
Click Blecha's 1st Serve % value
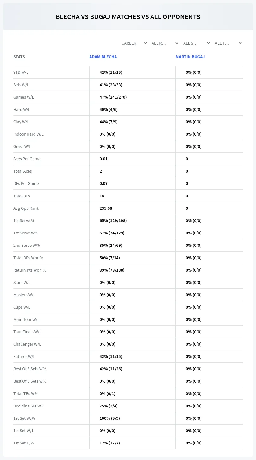[x=113, y=220]
